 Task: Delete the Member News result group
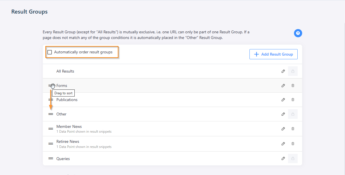tap(293, 128)
